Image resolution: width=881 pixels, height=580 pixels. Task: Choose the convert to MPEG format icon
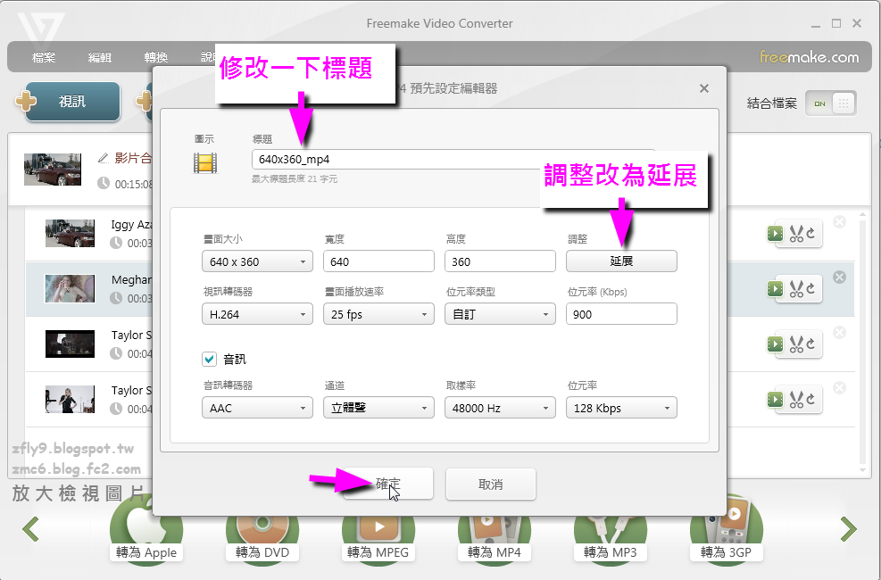pyautogui.click(x=378, y=538)
